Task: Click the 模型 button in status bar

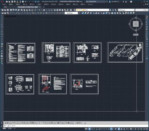Action: (x=86, y=129)
